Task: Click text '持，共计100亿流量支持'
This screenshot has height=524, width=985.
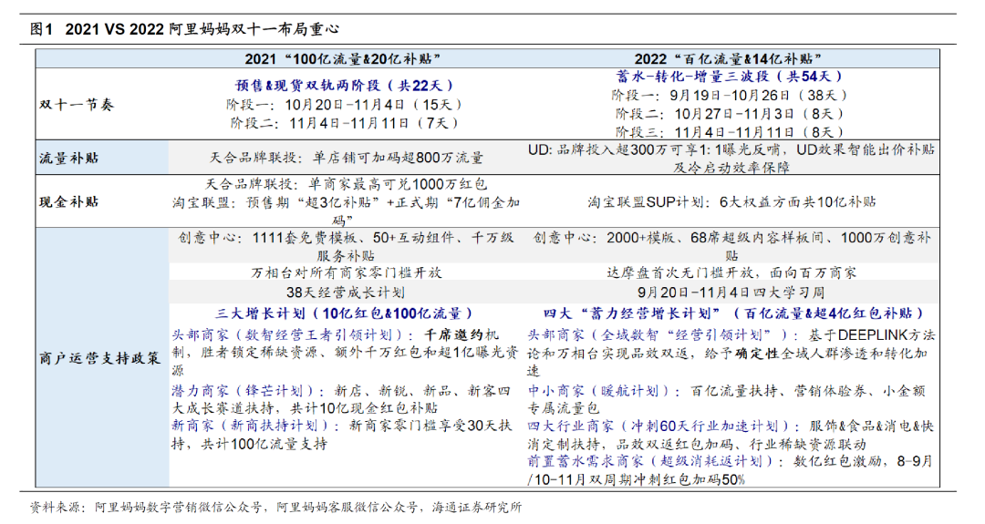Action: (x=249, y=445)
